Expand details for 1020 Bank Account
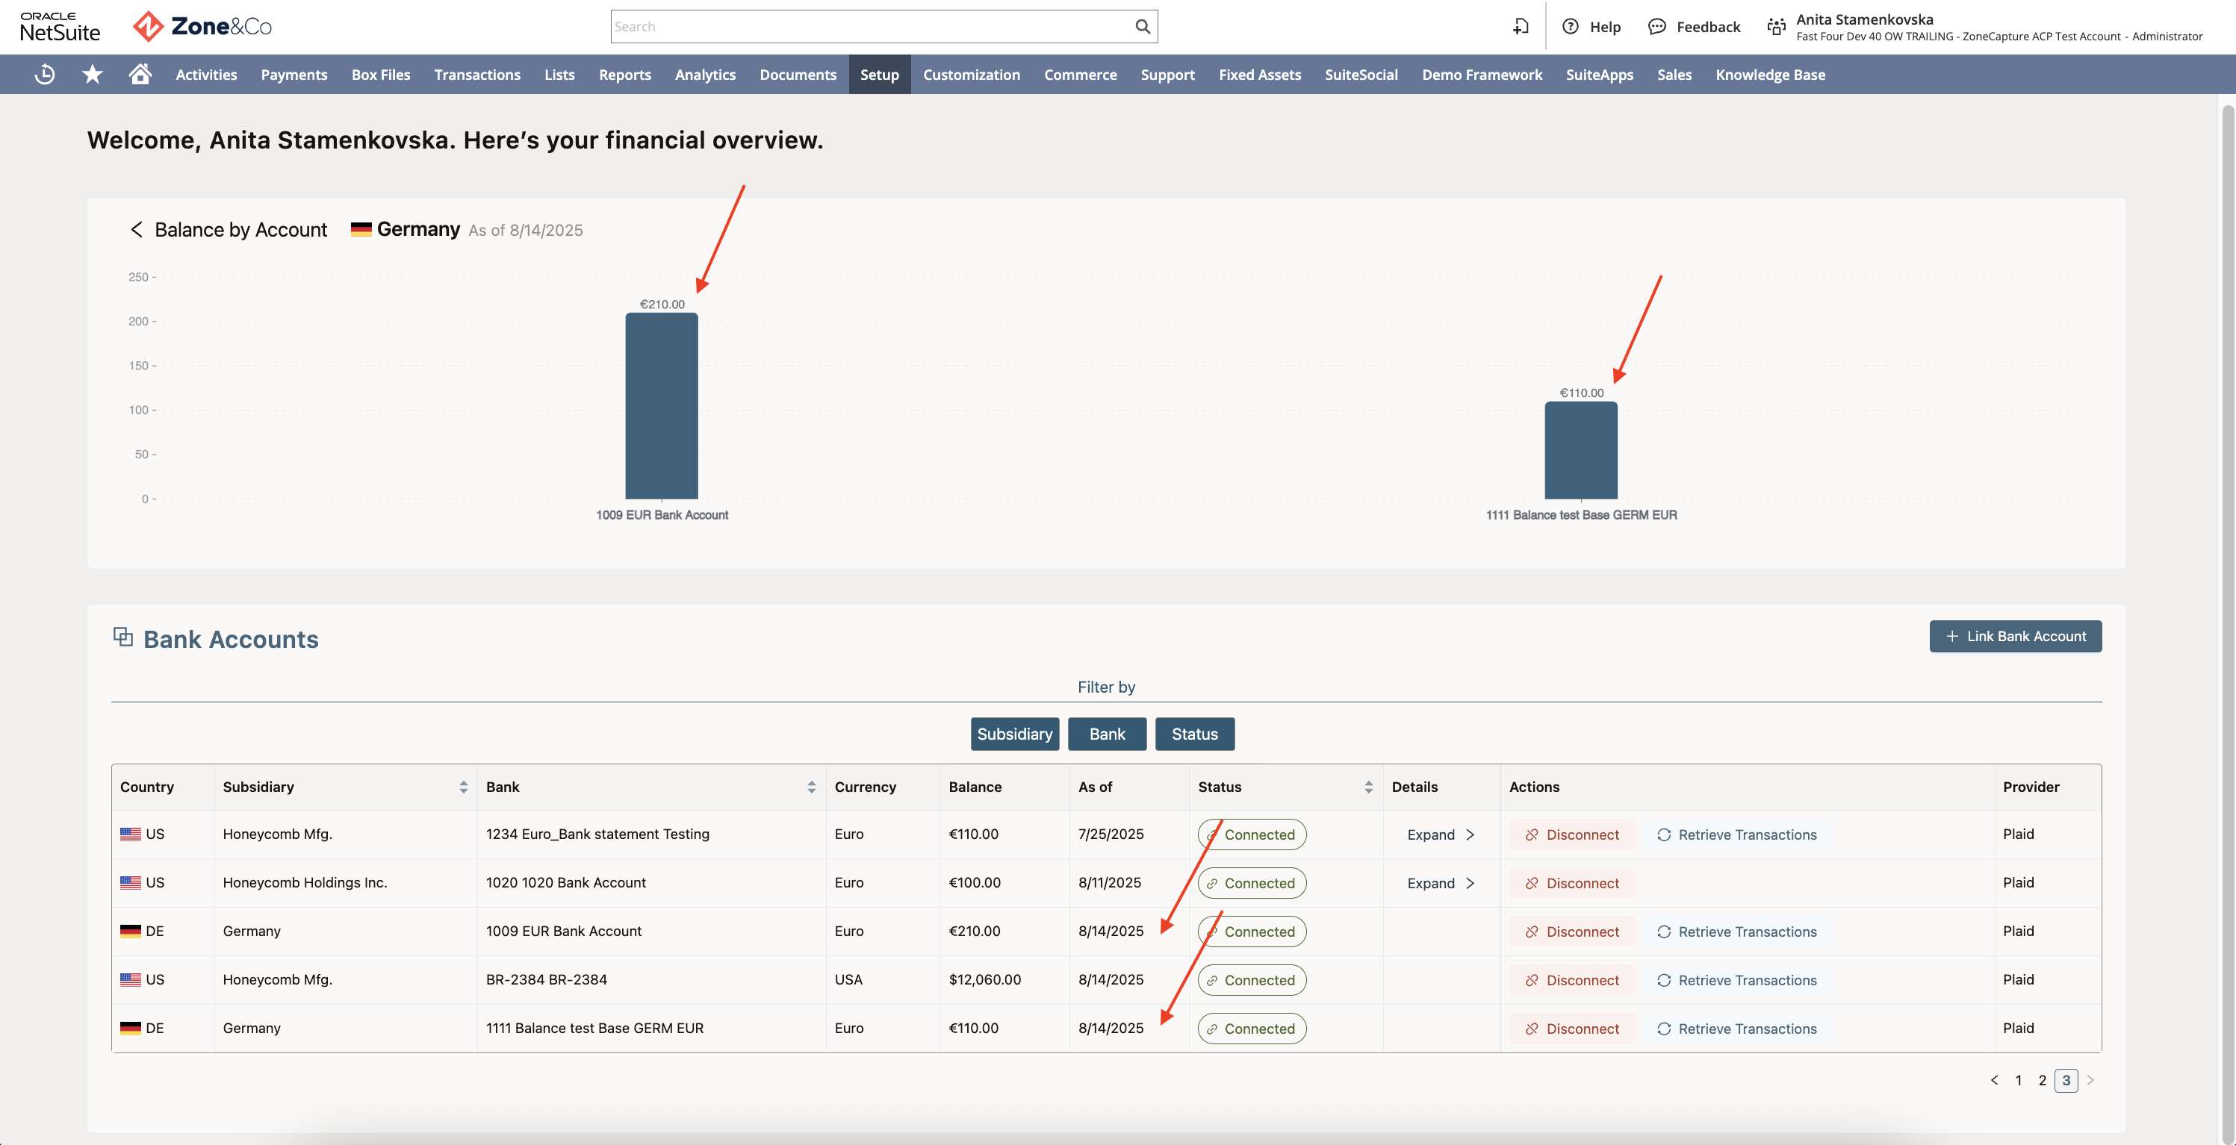Screen dimensions: 2236x1145 (1440, 883)
